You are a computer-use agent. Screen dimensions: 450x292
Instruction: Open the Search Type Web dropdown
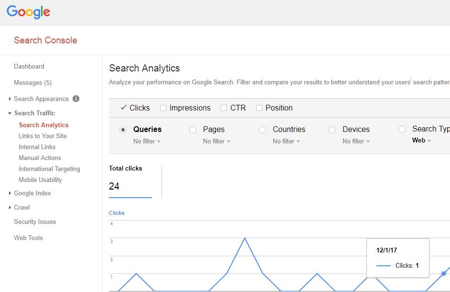(x=421, y=141)
